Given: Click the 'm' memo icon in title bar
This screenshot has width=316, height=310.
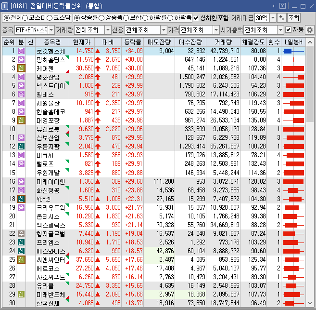Looking at the screenshot, I should point(282,6).
